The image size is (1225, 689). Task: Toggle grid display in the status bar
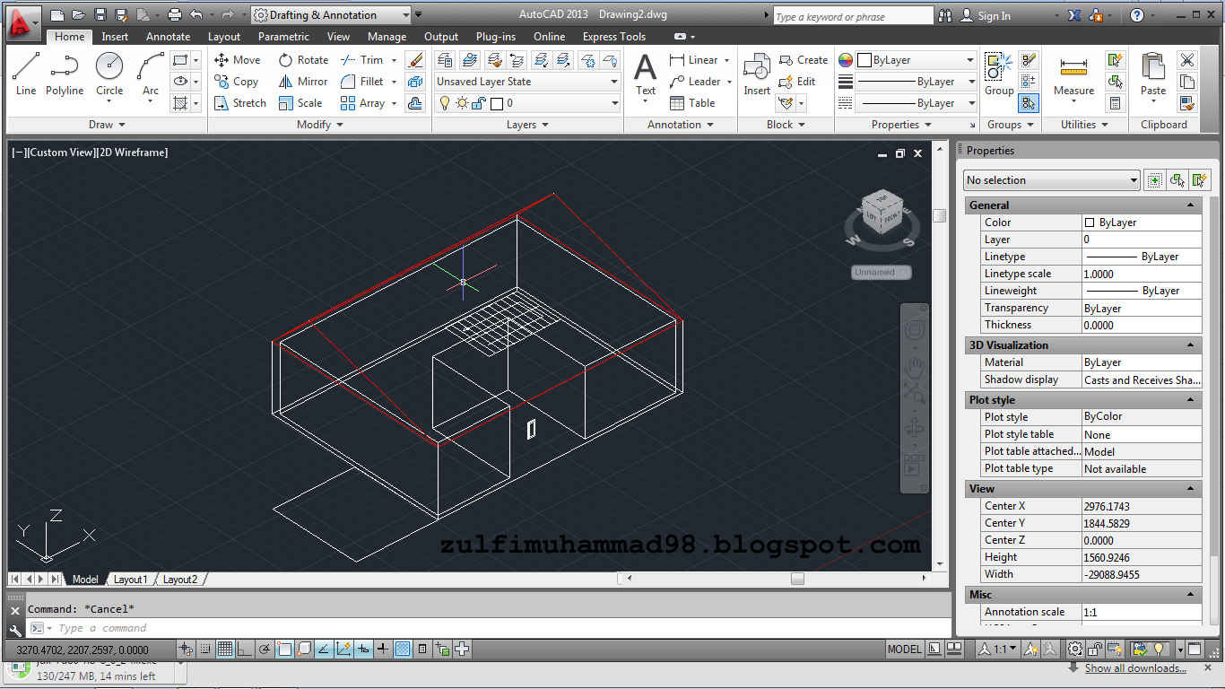224,648
